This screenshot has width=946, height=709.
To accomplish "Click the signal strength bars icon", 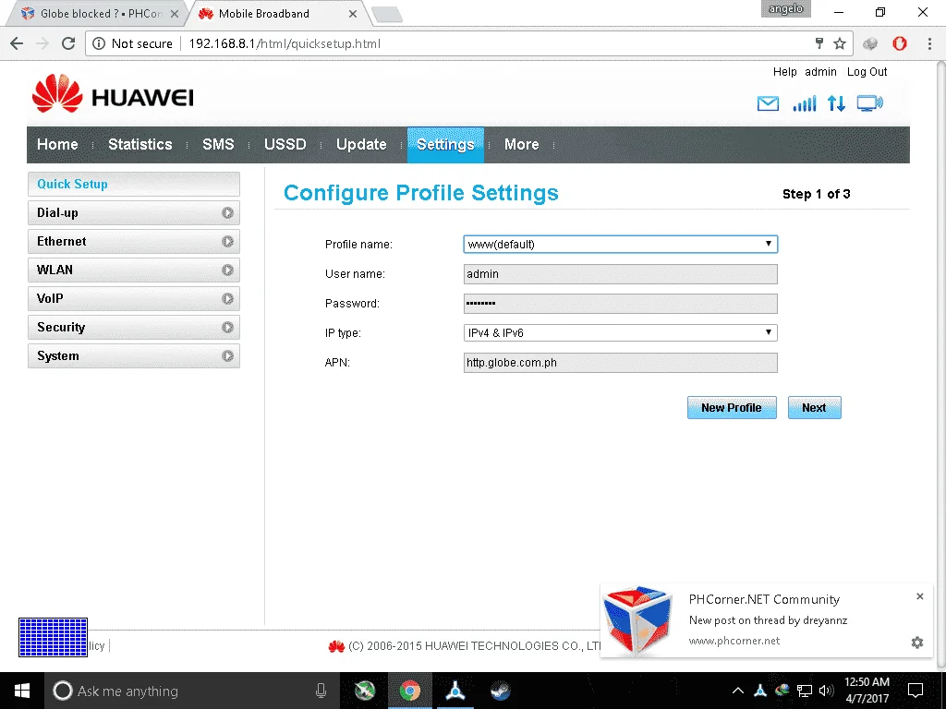I will click(x=805, y=103).
